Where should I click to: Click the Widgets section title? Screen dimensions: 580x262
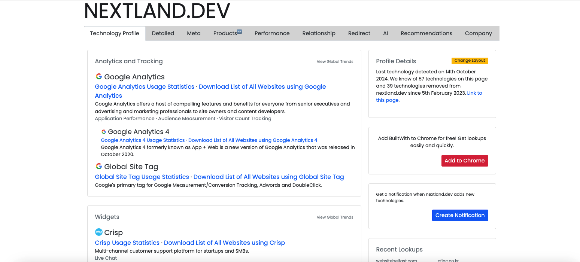(107, 217)
